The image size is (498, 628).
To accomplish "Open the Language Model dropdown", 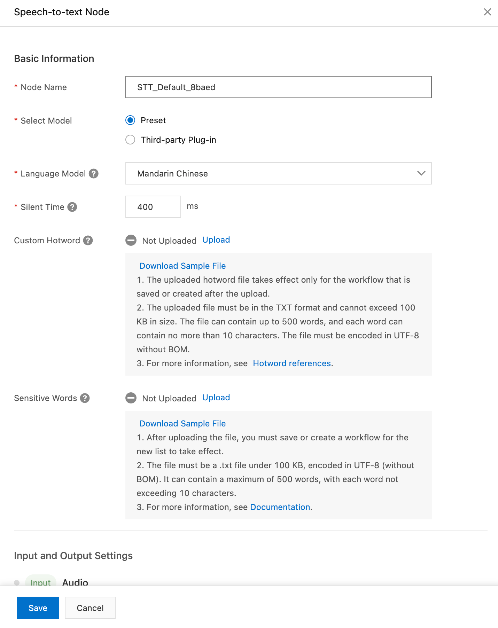I will tap(278, 173).
